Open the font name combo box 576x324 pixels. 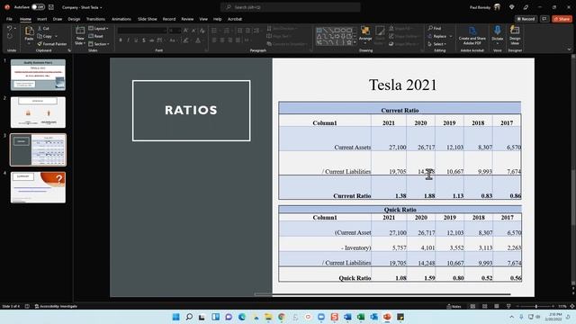click(142, 31)
